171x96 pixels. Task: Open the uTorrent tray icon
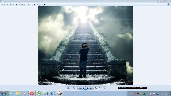(141, 94)
